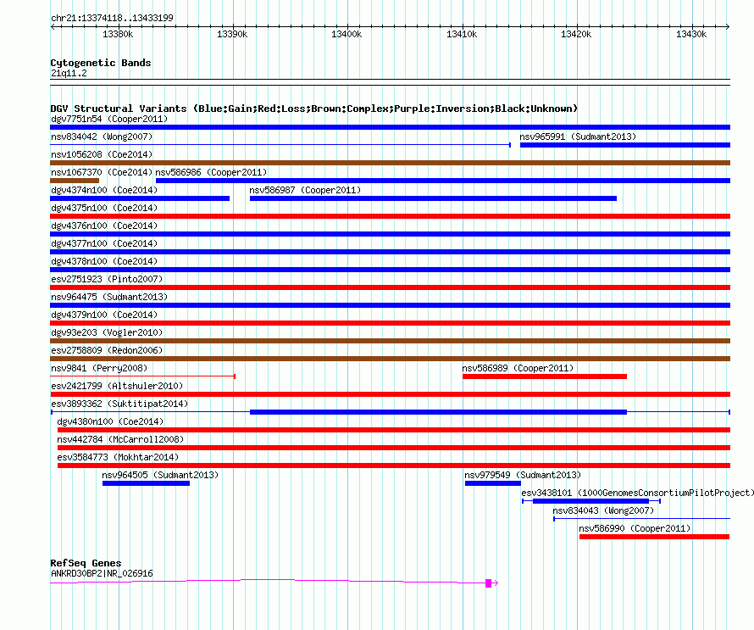754x630 pixels.
Task: Click the nsv979549 (Sudmant2013) label
Action: [x=523, y=475]
